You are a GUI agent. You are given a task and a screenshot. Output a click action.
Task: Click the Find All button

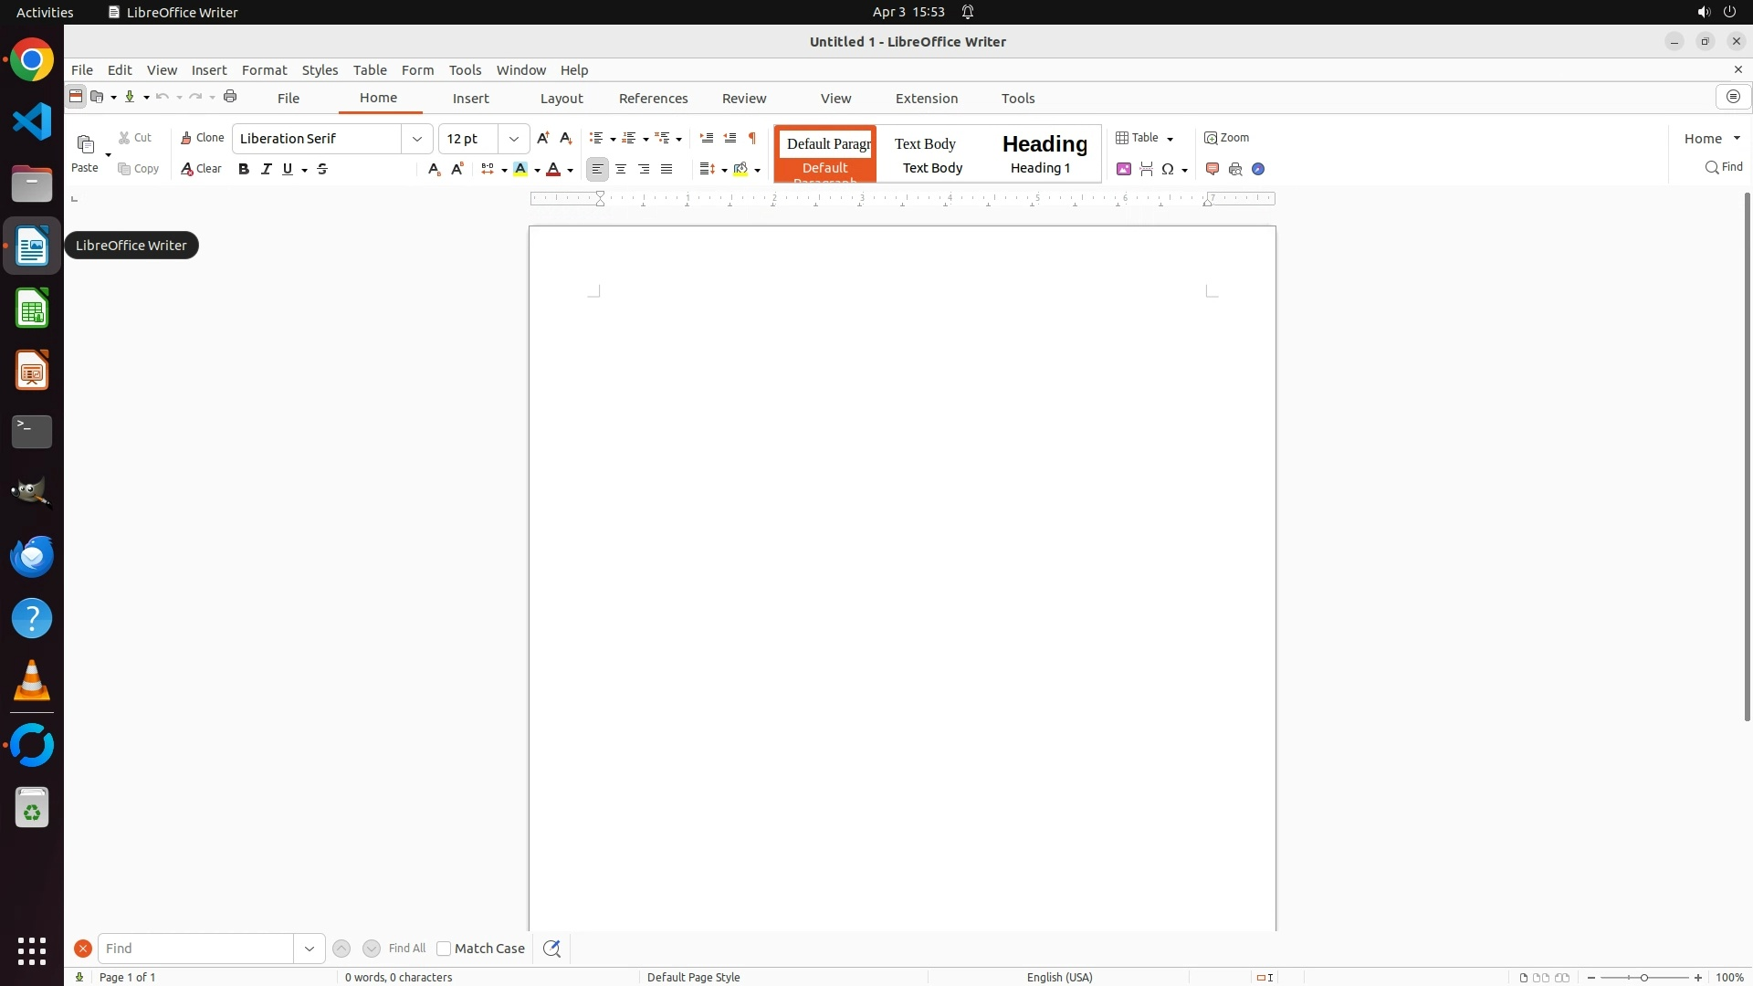[407, 949]
